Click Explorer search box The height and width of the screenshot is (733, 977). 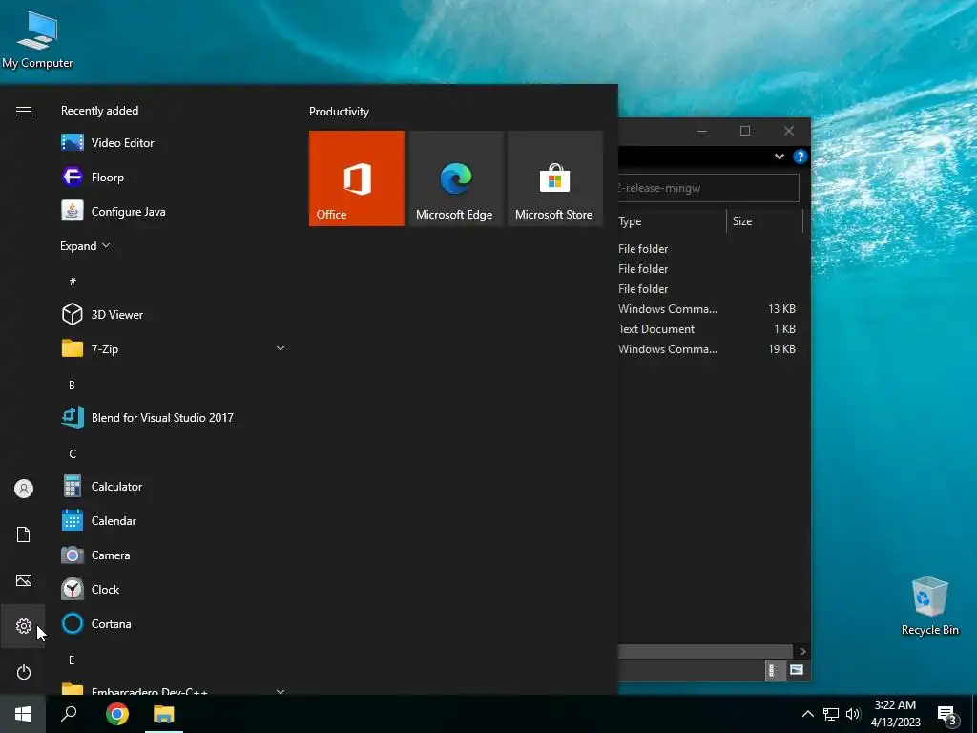click(x=709, y=188)
